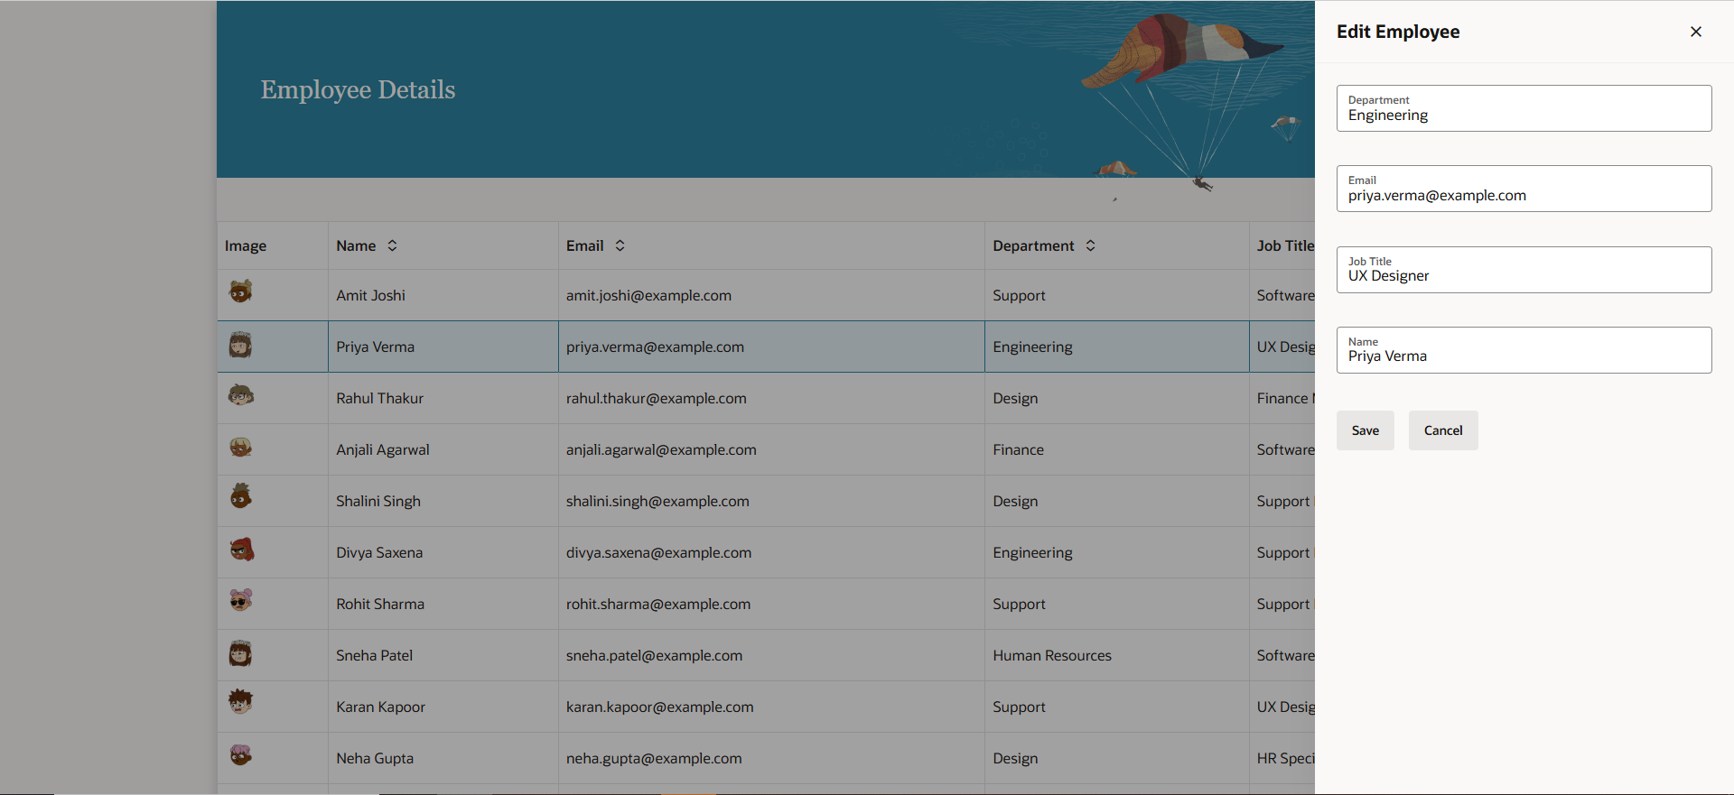Edit the Name field Priya Verma
The width and height of the screenshot is (1734, 795).
(x=1523, y=356)
